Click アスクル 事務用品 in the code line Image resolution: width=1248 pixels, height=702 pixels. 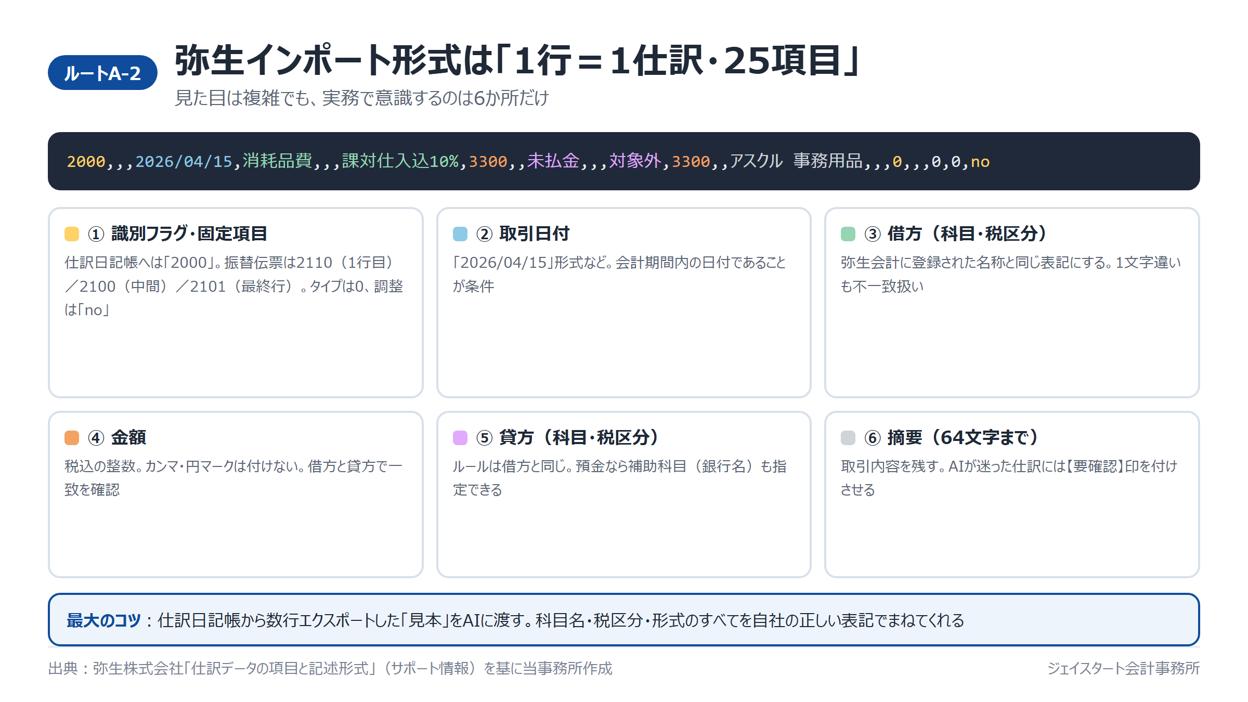796,161
